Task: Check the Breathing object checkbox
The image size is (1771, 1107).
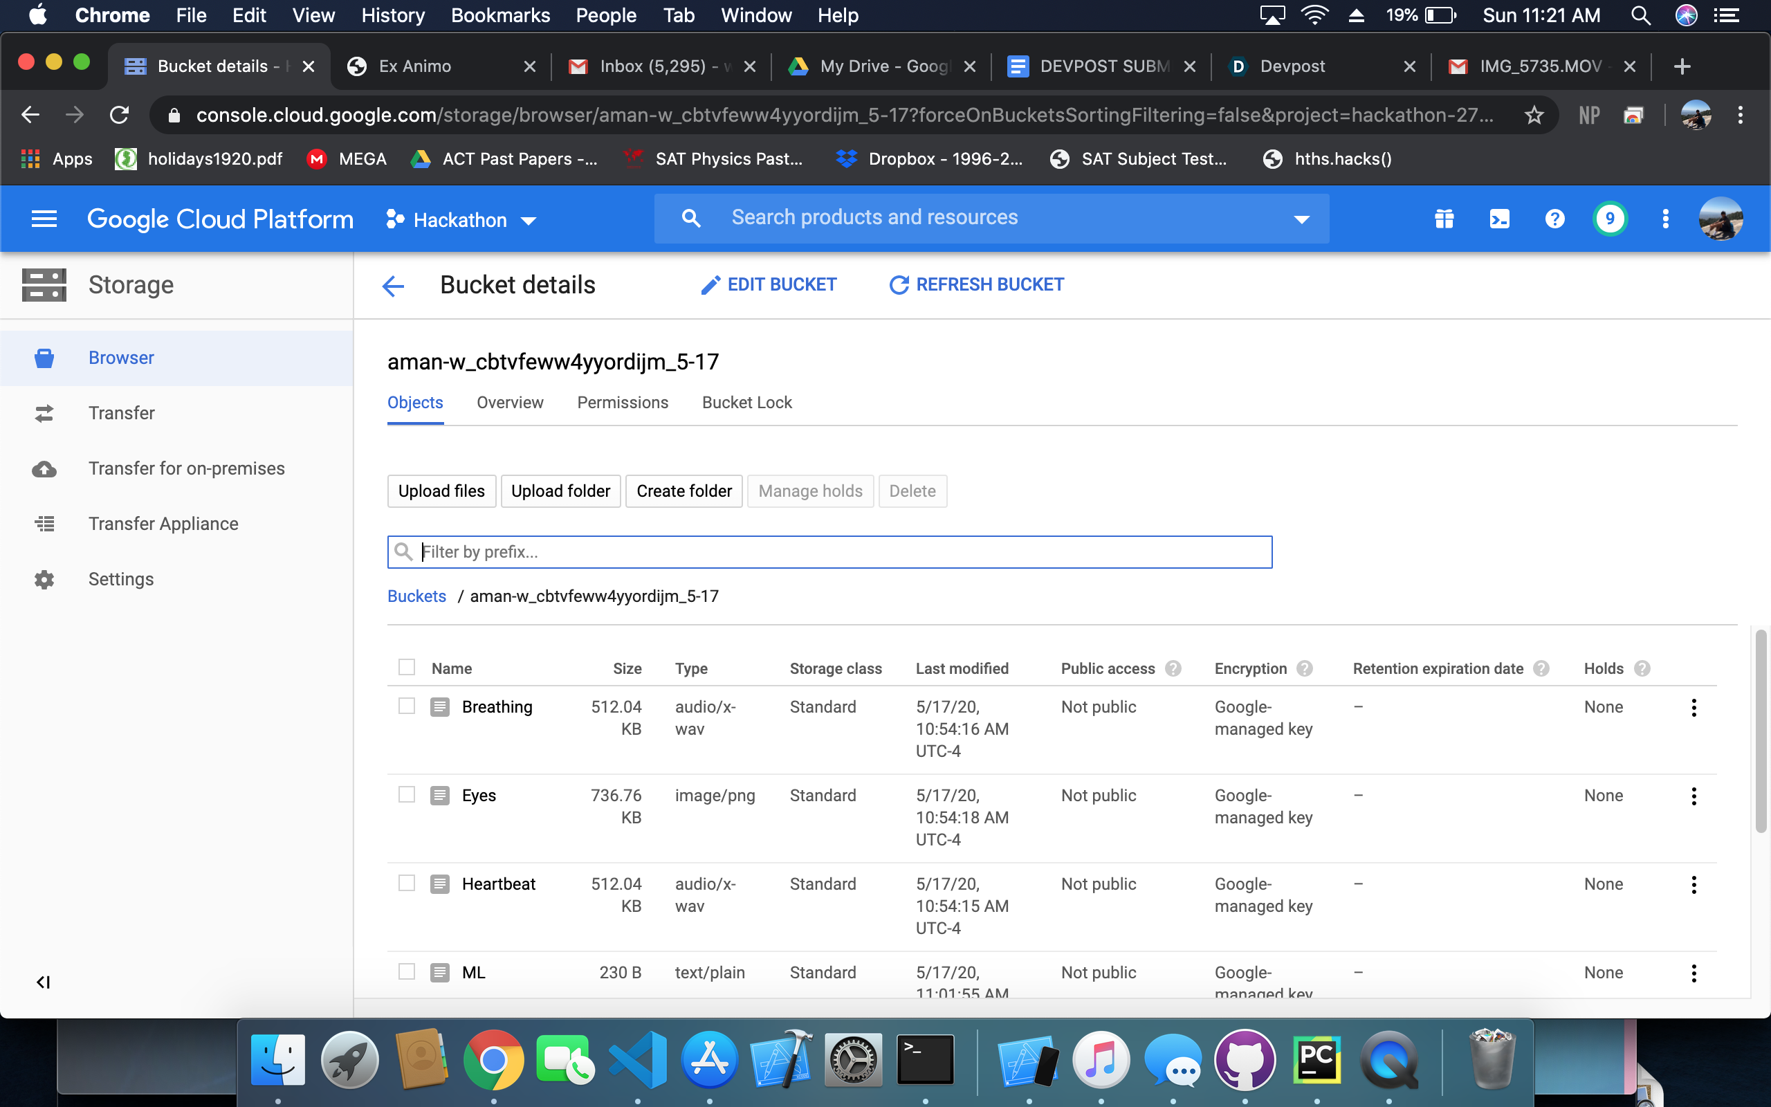Action: 406,706
